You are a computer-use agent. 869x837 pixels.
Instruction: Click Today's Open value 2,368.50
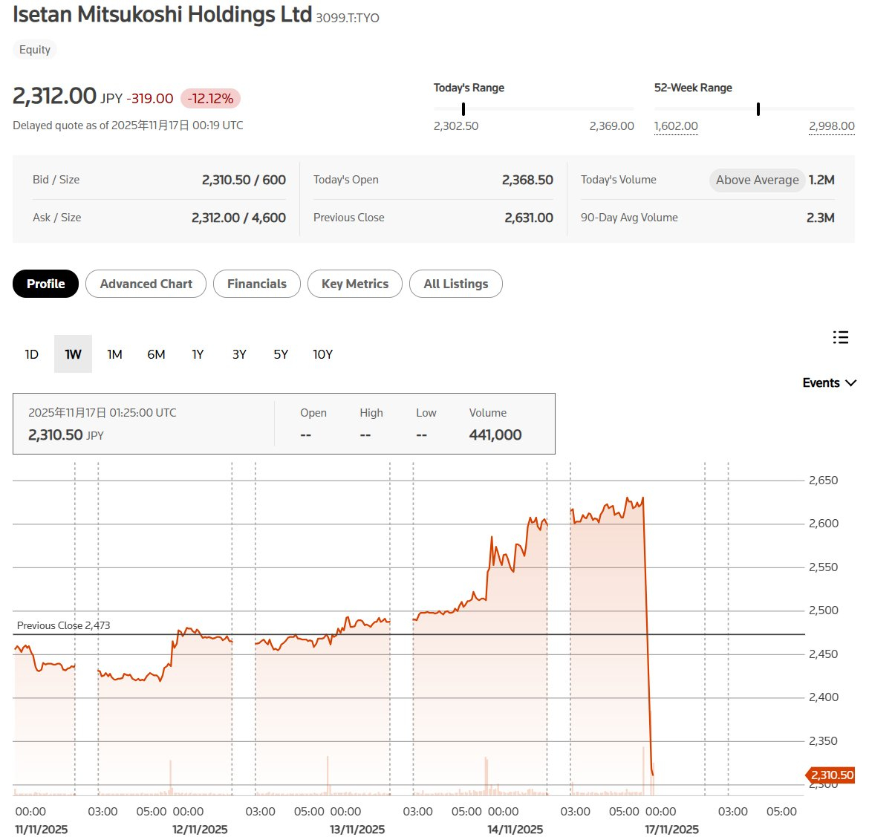(x=527, y=180)
